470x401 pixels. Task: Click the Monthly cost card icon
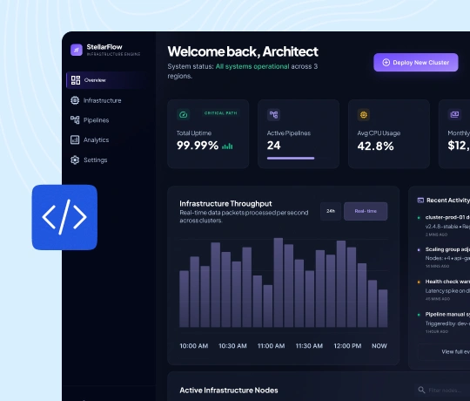pos(454,115)
